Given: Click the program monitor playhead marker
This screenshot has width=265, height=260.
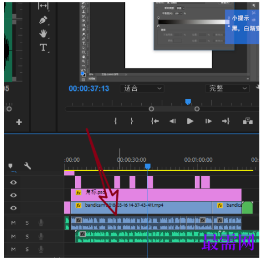Looking at the screenshot, I should pyautogui.click(x=188, y=102).
